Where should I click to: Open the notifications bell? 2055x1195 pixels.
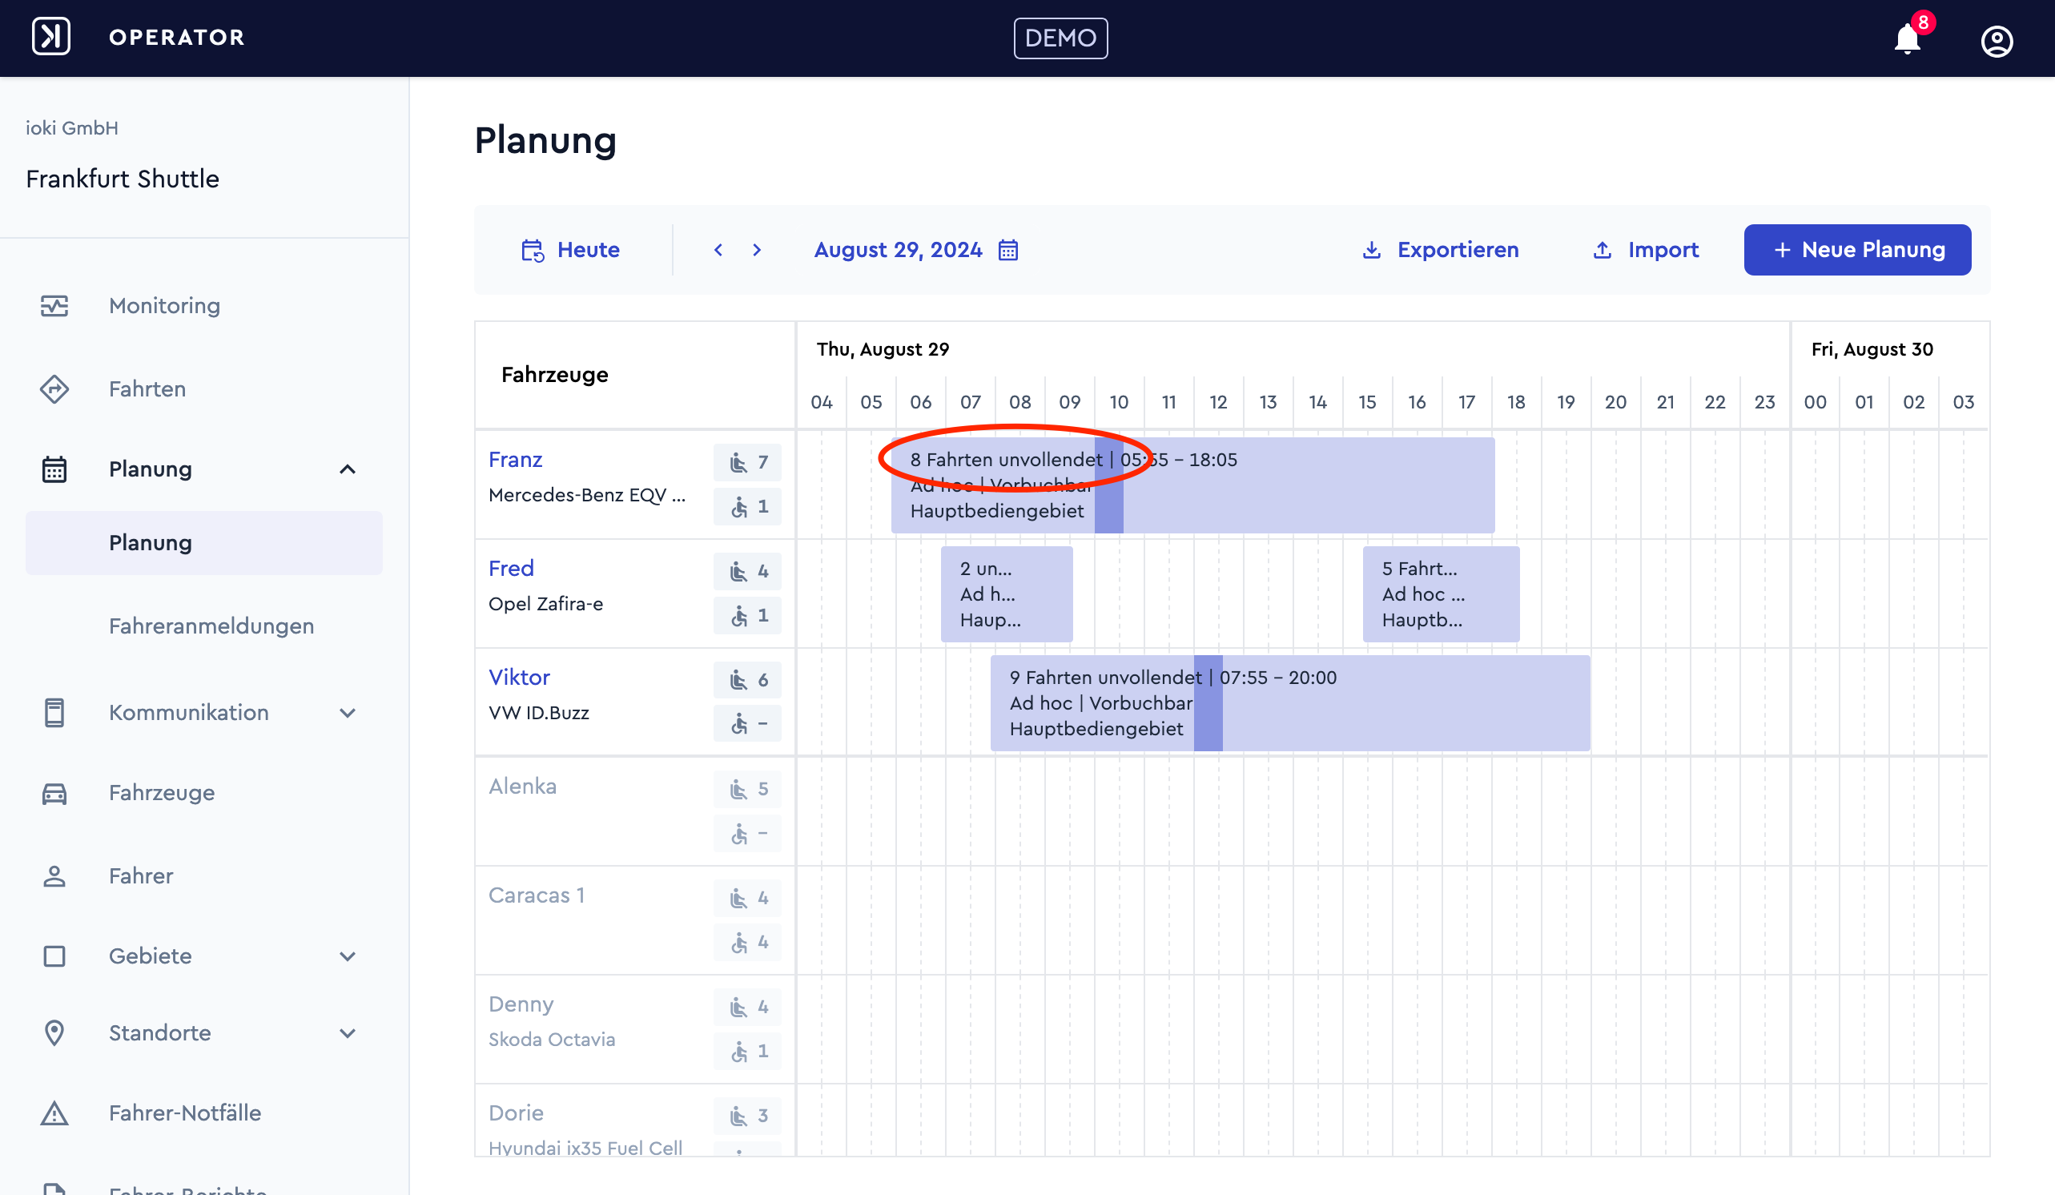[1907, 39]
